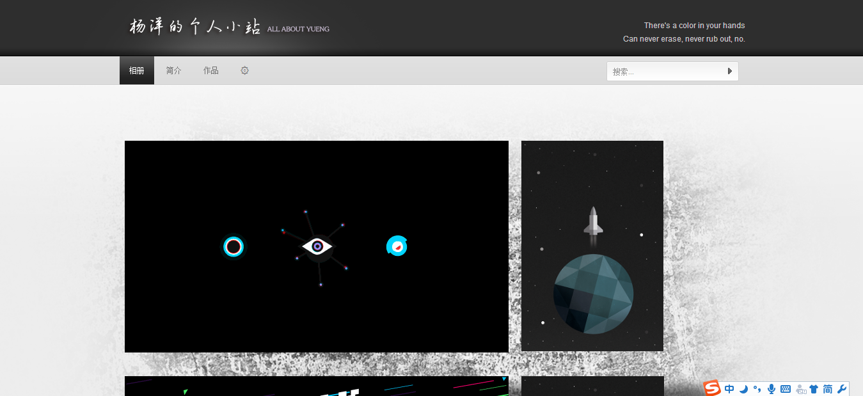The width and height of the screenshot is (863, 396).
Task: Click the cyan swirl circle with red dot
Action: [x=397, y=246]
